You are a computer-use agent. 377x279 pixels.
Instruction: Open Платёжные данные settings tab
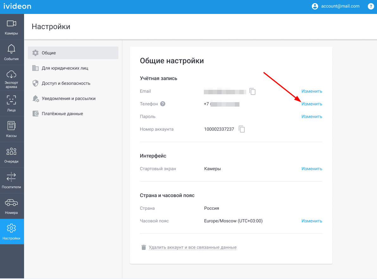[x=73, y=114]
